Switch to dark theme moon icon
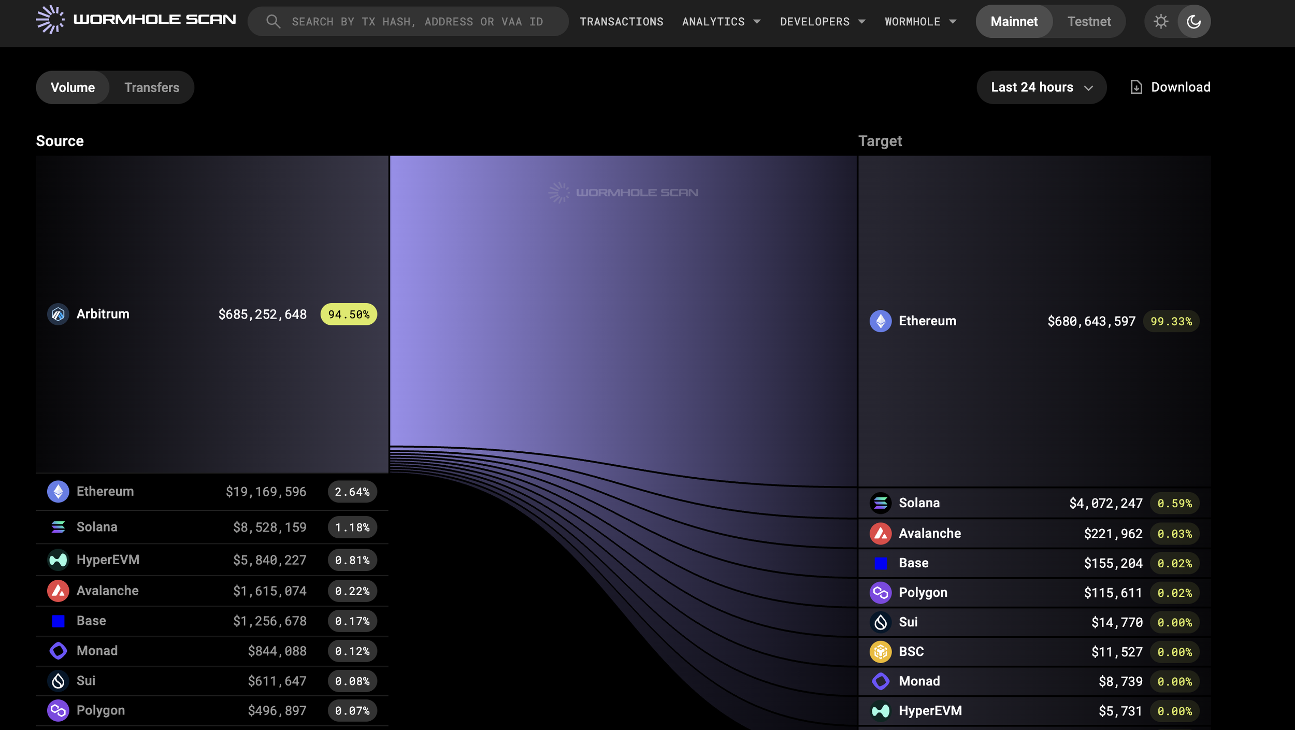Screen dimensions: 1295x730 (1193, 22)
